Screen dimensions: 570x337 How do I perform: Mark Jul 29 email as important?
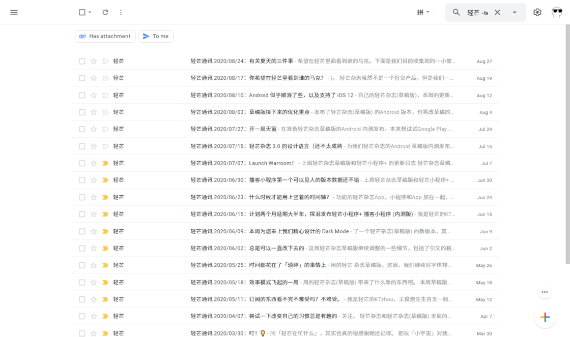click(x=105, y=129)
